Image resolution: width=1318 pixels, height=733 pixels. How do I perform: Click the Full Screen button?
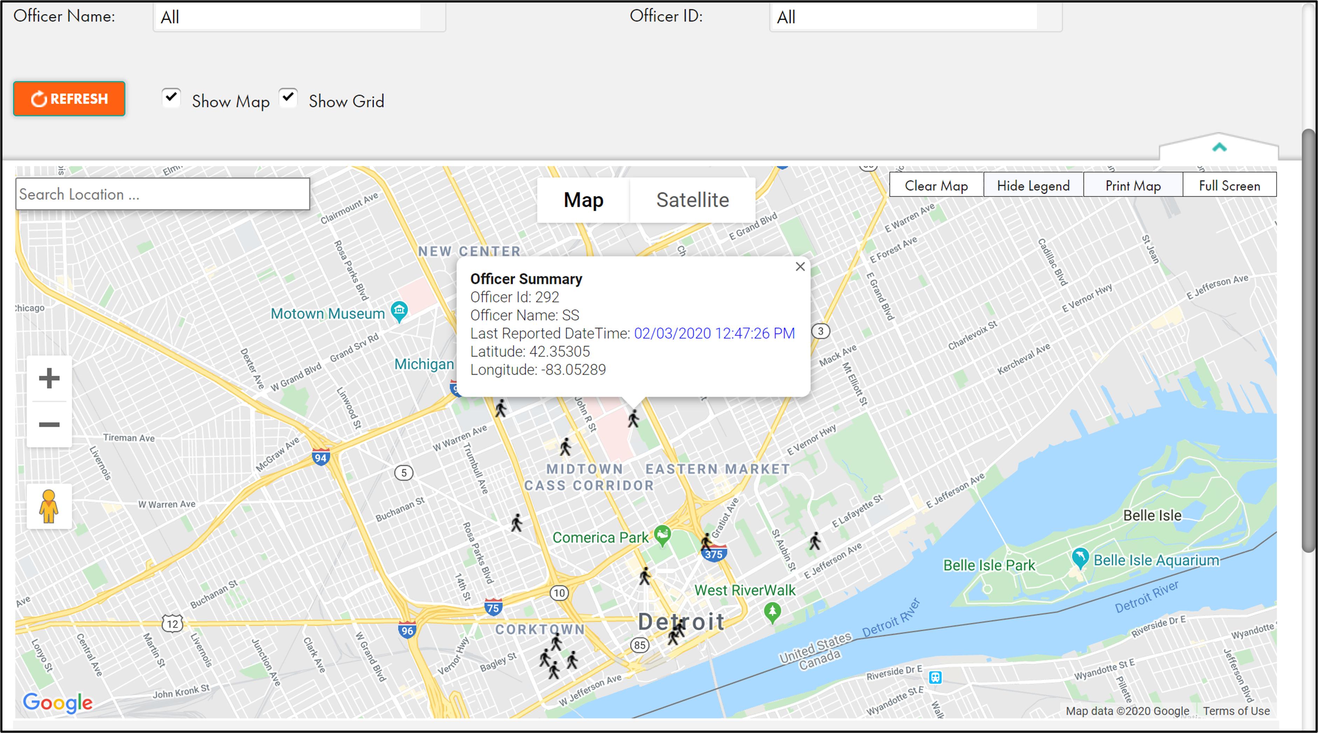[x=1229, y=185]
